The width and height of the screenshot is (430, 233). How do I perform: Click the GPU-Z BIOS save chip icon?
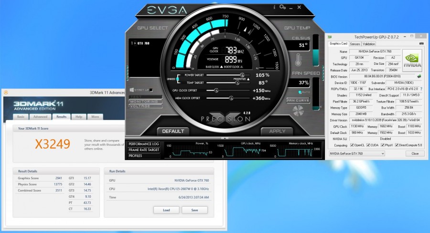pyautogui.click(x=419, y=76)
